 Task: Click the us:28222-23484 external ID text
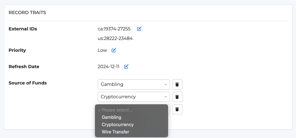coord(115,39)
